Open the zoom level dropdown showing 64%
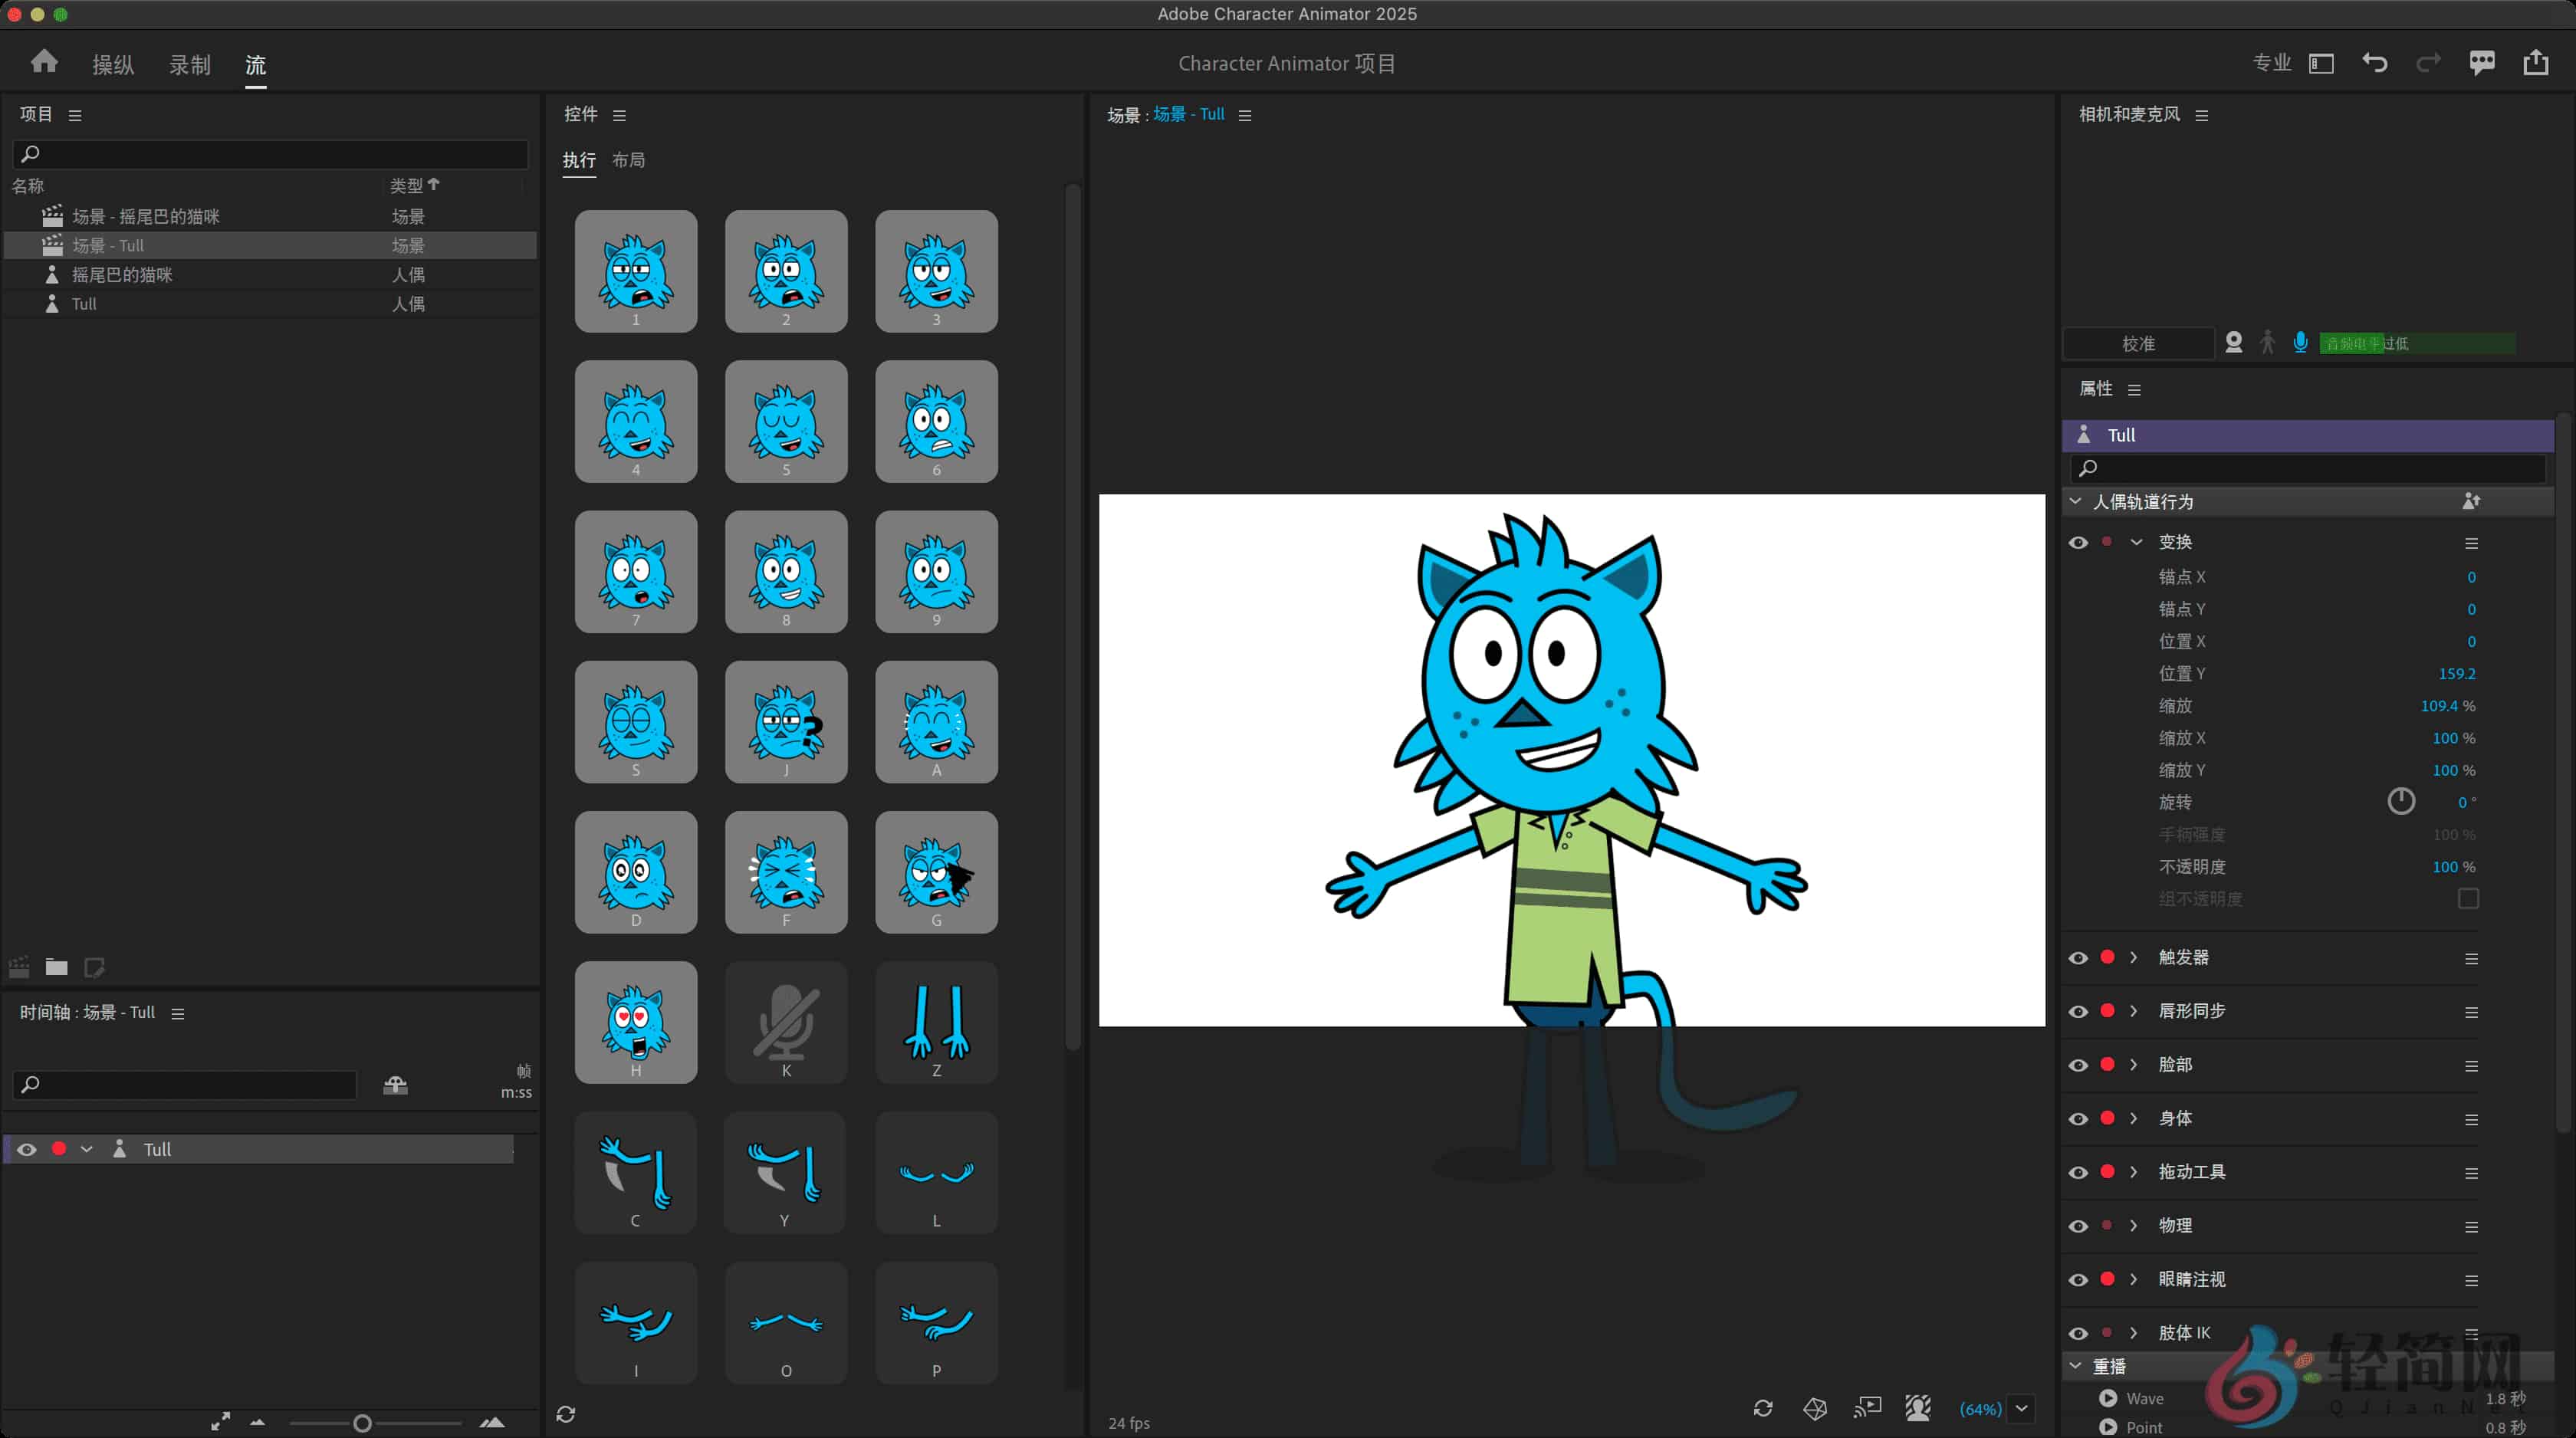The width and height of the screenshot is (2576, 1438). [2021, 1408]
